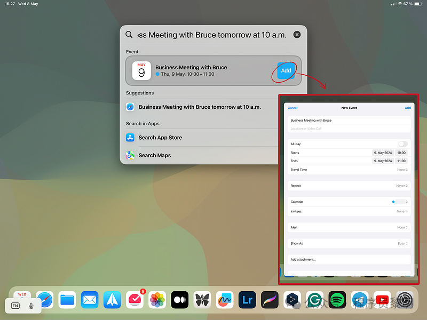Open the Mail app icon
This screenshot has height=320, width=427.
(x=90, y=300)
